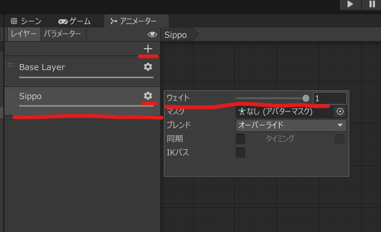The height and width of the screenshot is (232, 381).
Task: Click the ウェイト slider handle
Action: tap(306, 98)
